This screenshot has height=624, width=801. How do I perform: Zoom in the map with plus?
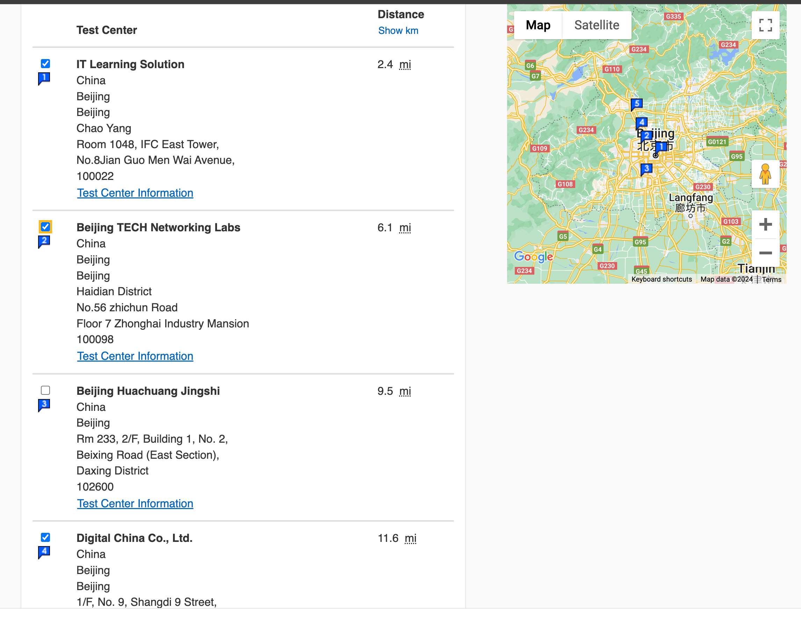click(765, 224)
